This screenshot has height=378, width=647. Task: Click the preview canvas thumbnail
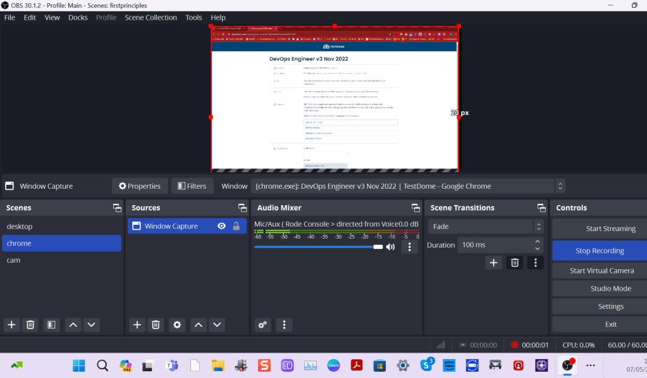(335, 98)
